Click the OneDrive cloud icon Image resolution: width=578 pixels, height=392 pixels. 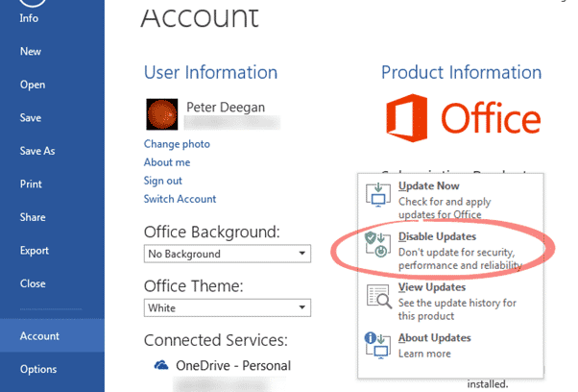(160, 365)
